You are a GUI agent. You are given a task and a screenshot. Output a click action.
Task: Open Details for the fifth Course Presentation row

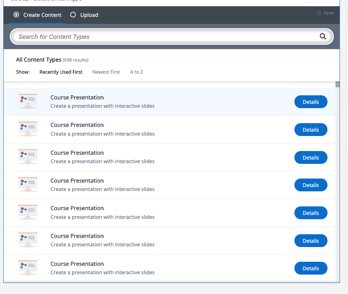(x=311, y=213)
